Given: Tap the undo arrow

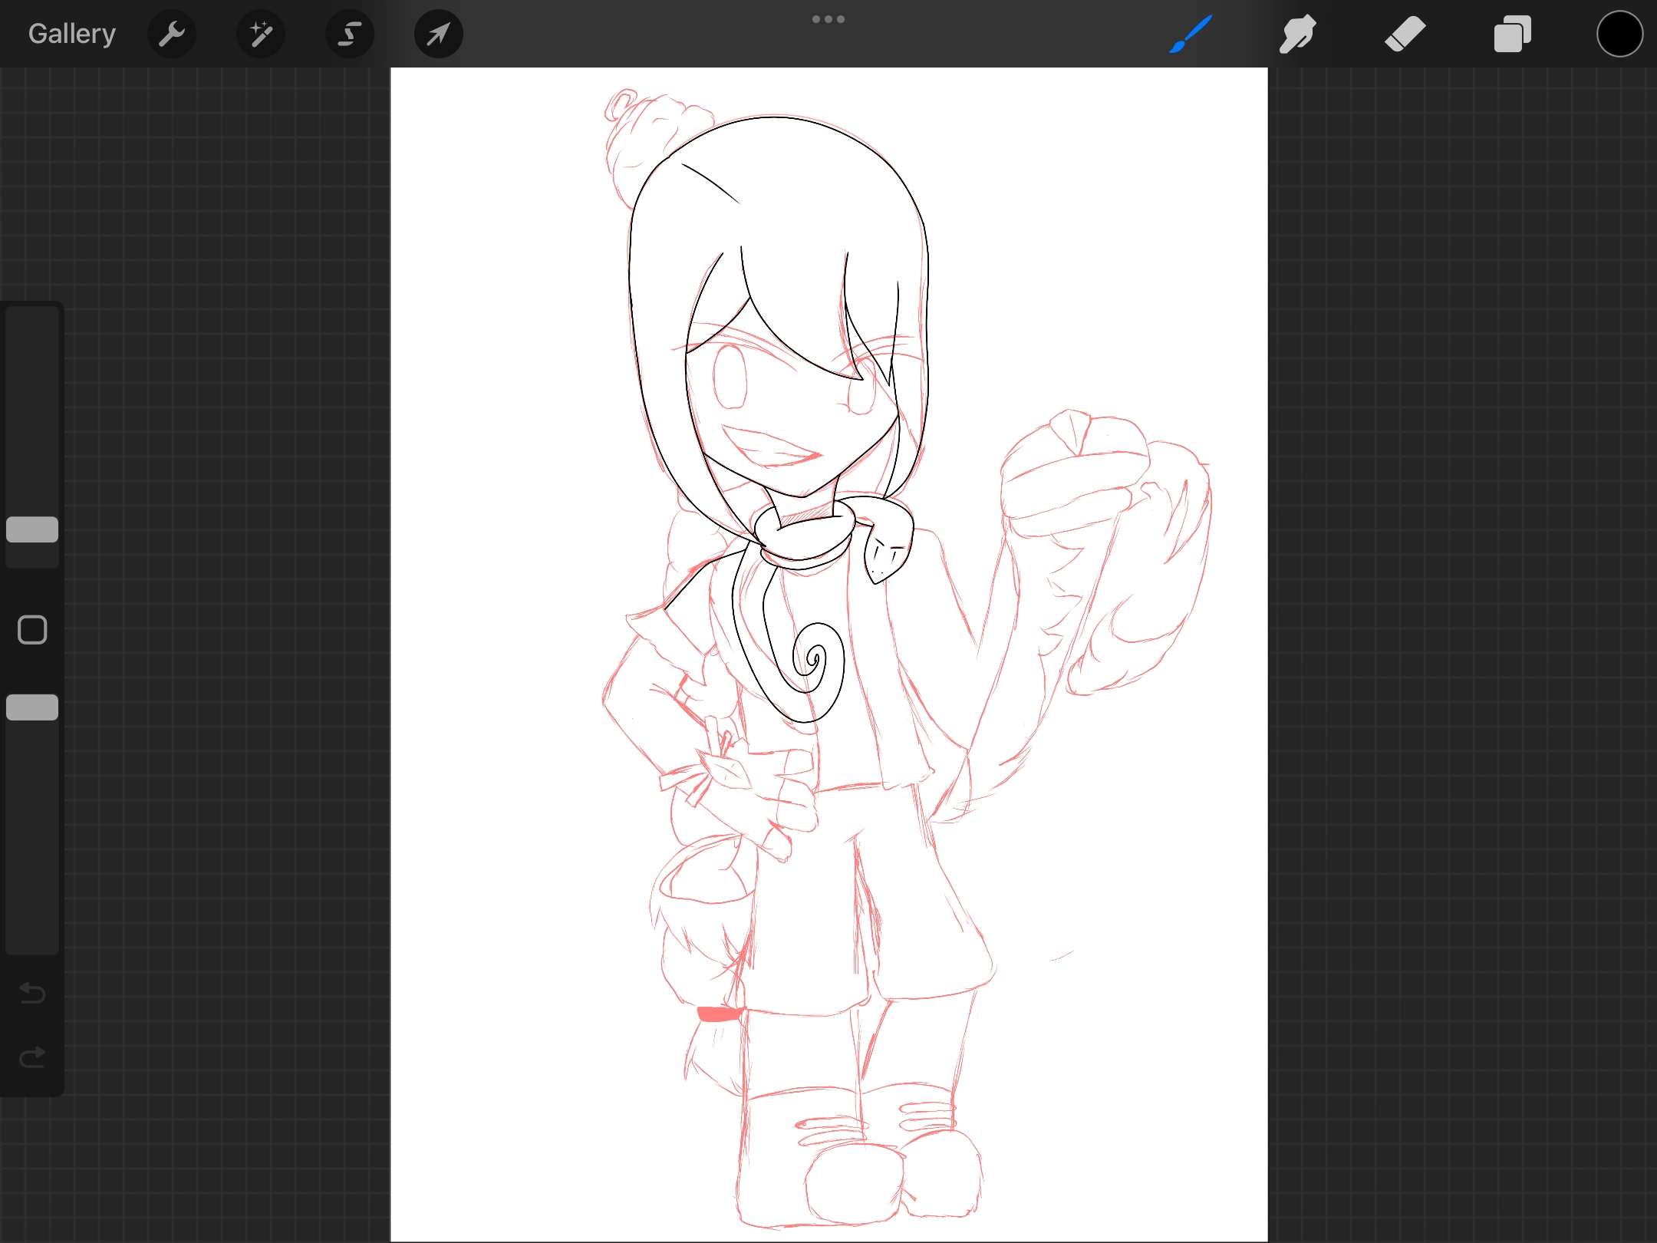Looking at the screenshot, I should (31, 994).
